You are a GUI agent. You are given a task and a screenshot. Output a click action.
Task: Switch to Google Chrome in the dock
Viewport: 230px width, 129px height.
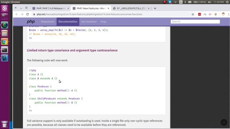pos(5,42)
